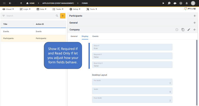
Task: Click the Pre Width field
Action: tap(132, 82)
